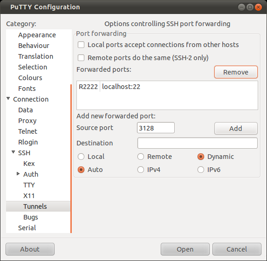
Task: Open the Rlogin category
Action: tap(28, 143)
